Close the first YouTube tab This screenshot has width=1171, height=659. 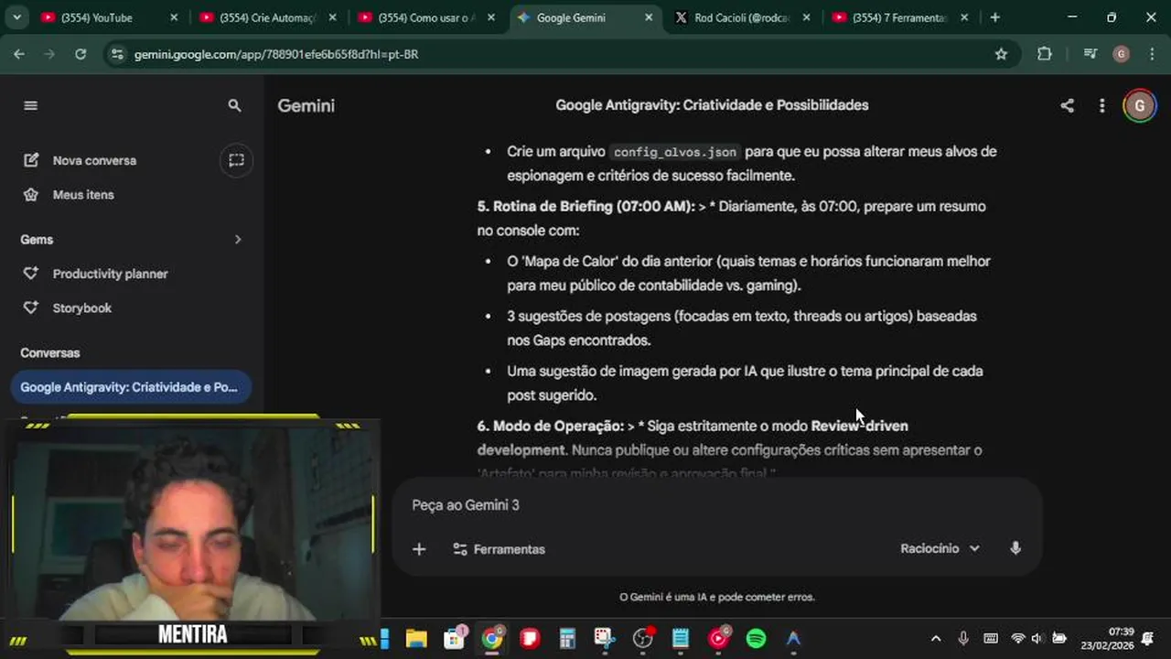click(x=174, y=17)
